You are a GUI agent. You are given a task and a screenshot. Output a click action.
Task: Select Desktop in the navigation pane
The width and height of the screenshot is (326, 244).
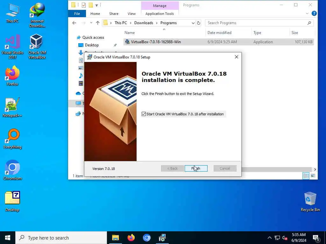coord(92,45)
